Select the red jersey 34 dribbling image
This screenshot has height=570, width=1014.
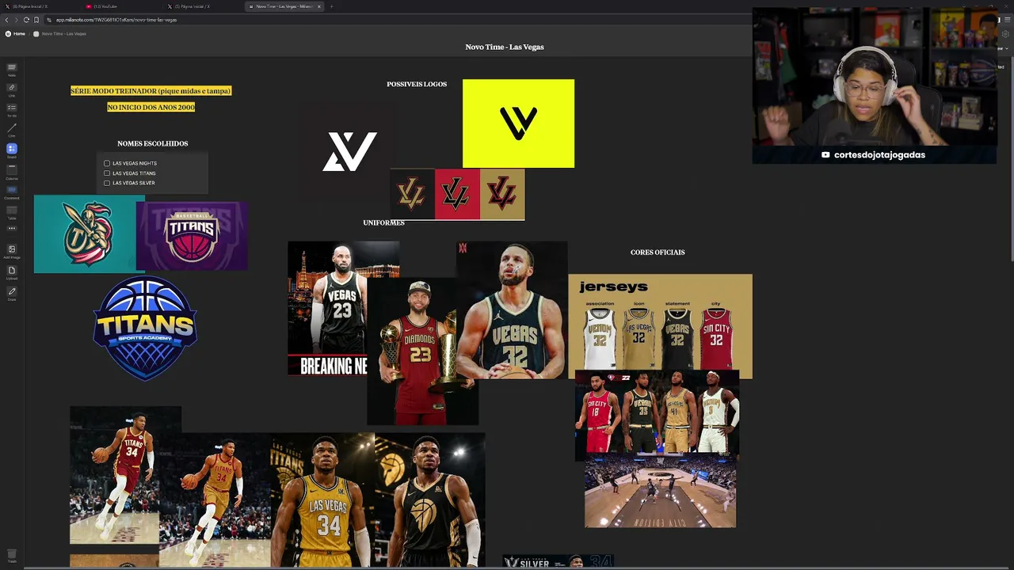[x=115, y=475]
